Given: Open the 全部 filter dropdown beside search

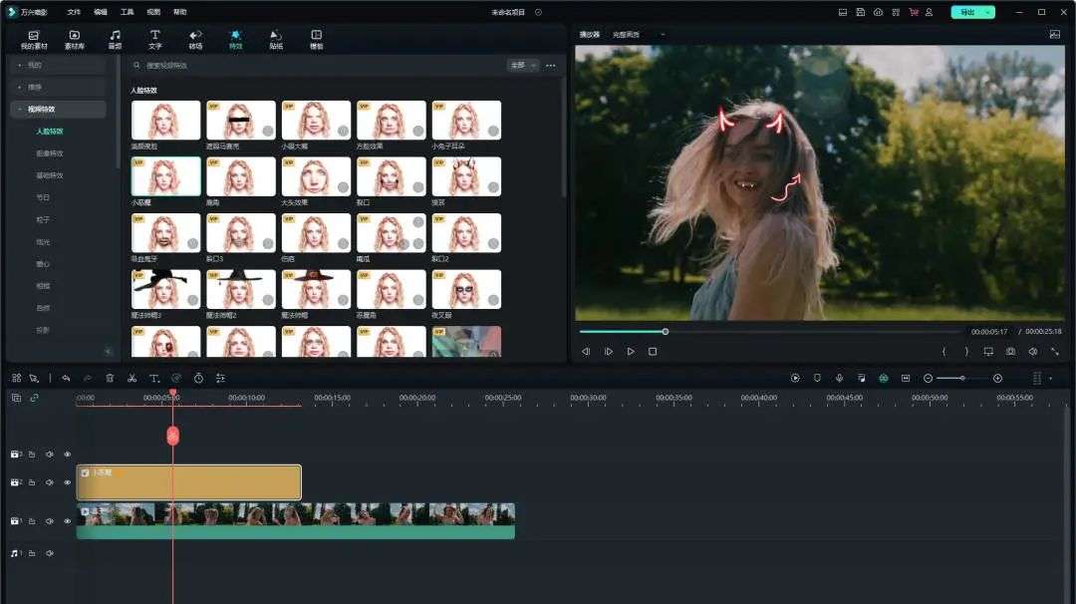Looking at the screenshot, I should point(523,65).
